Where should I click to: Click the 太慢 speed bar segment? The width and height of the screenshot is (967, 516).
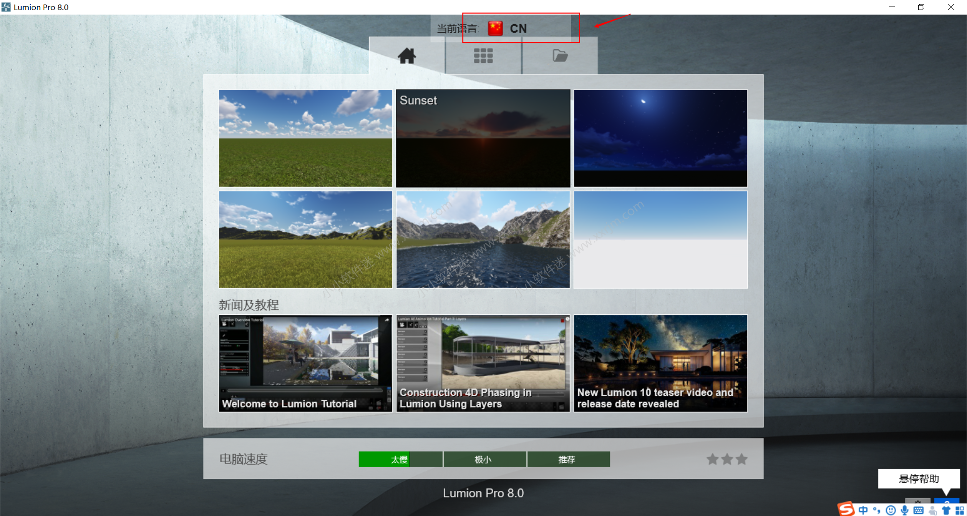coord(400,459)
